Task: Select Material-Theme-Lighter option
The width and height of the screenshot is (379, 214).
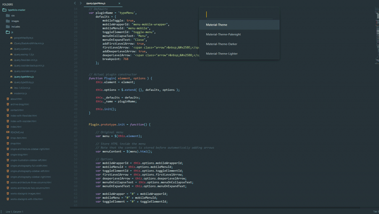Action: pos(222,54)
